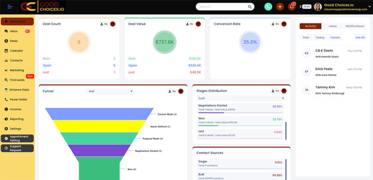Click the $25.86 balance badge
373x180 pixels.
coord(307,6)
